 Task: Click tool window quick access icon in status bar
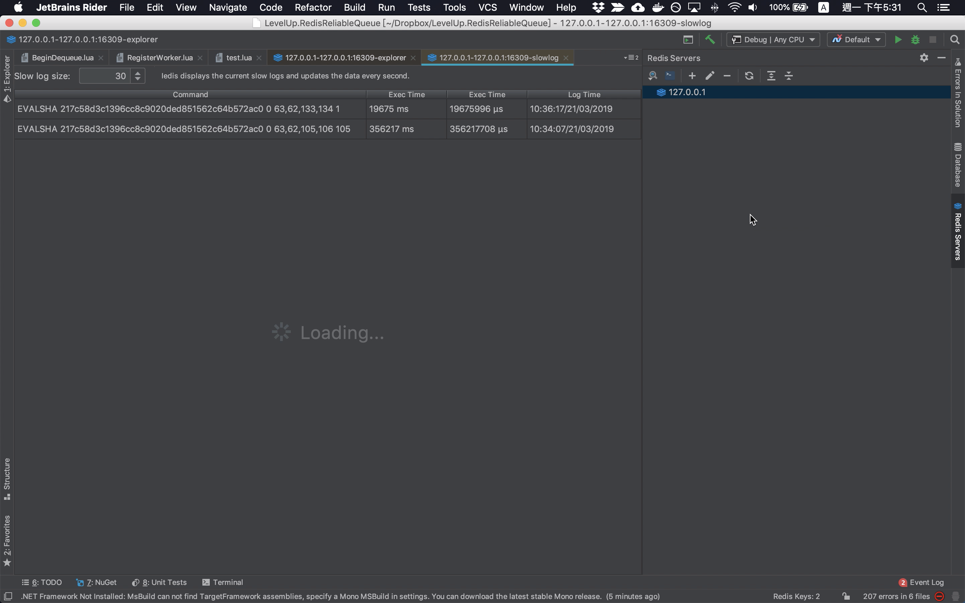tap(8, 596)
